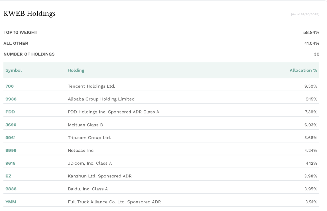
Task: Select Trip.com Group Ltd. holding name
Action: (89, 138)
